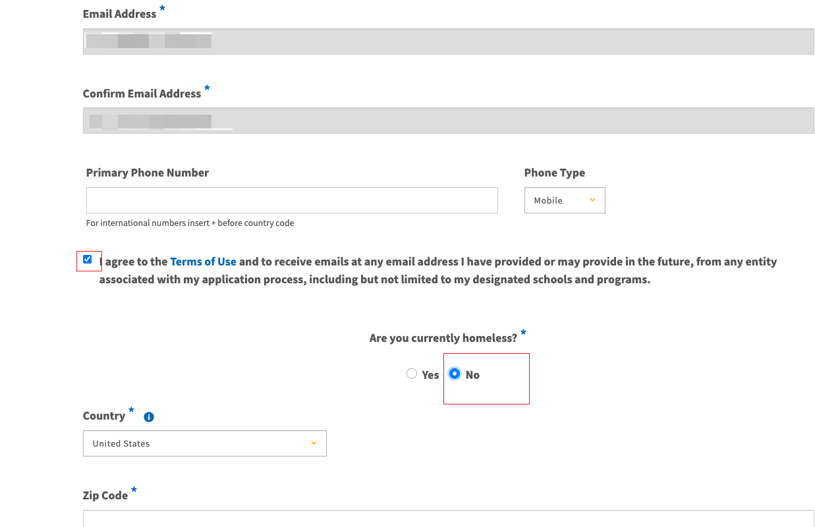Open the Phone Type dropdown showing Mobile
Image resolution: width=815 pixels, height=527 pixels.
point(564,200)
